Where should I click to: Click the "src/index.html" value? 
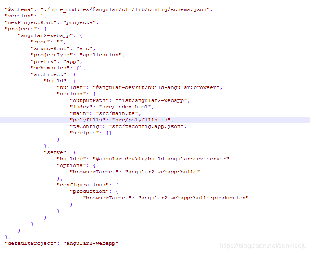(125, 107)
